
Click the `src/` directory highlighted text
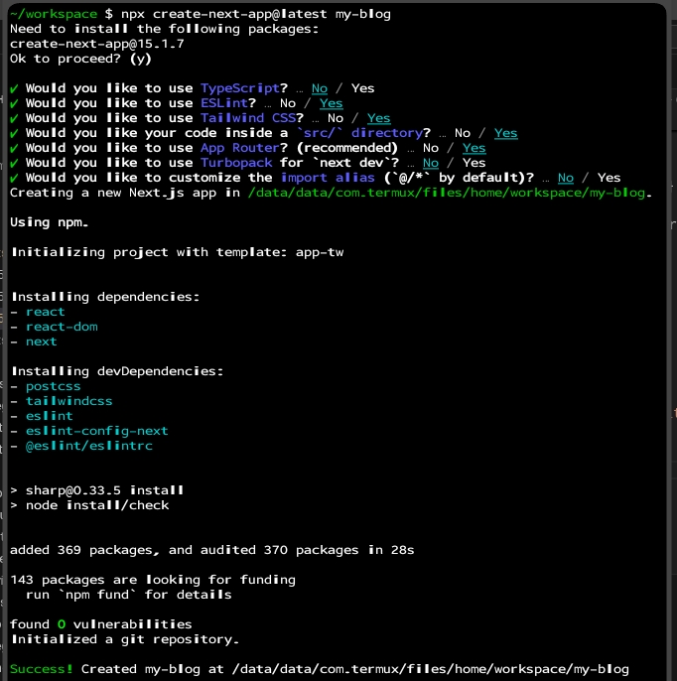359,133
